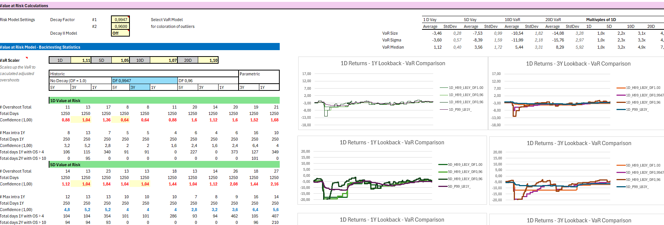
Task: Click the 'VaR Sigma' row label
Action: (391, 40)
